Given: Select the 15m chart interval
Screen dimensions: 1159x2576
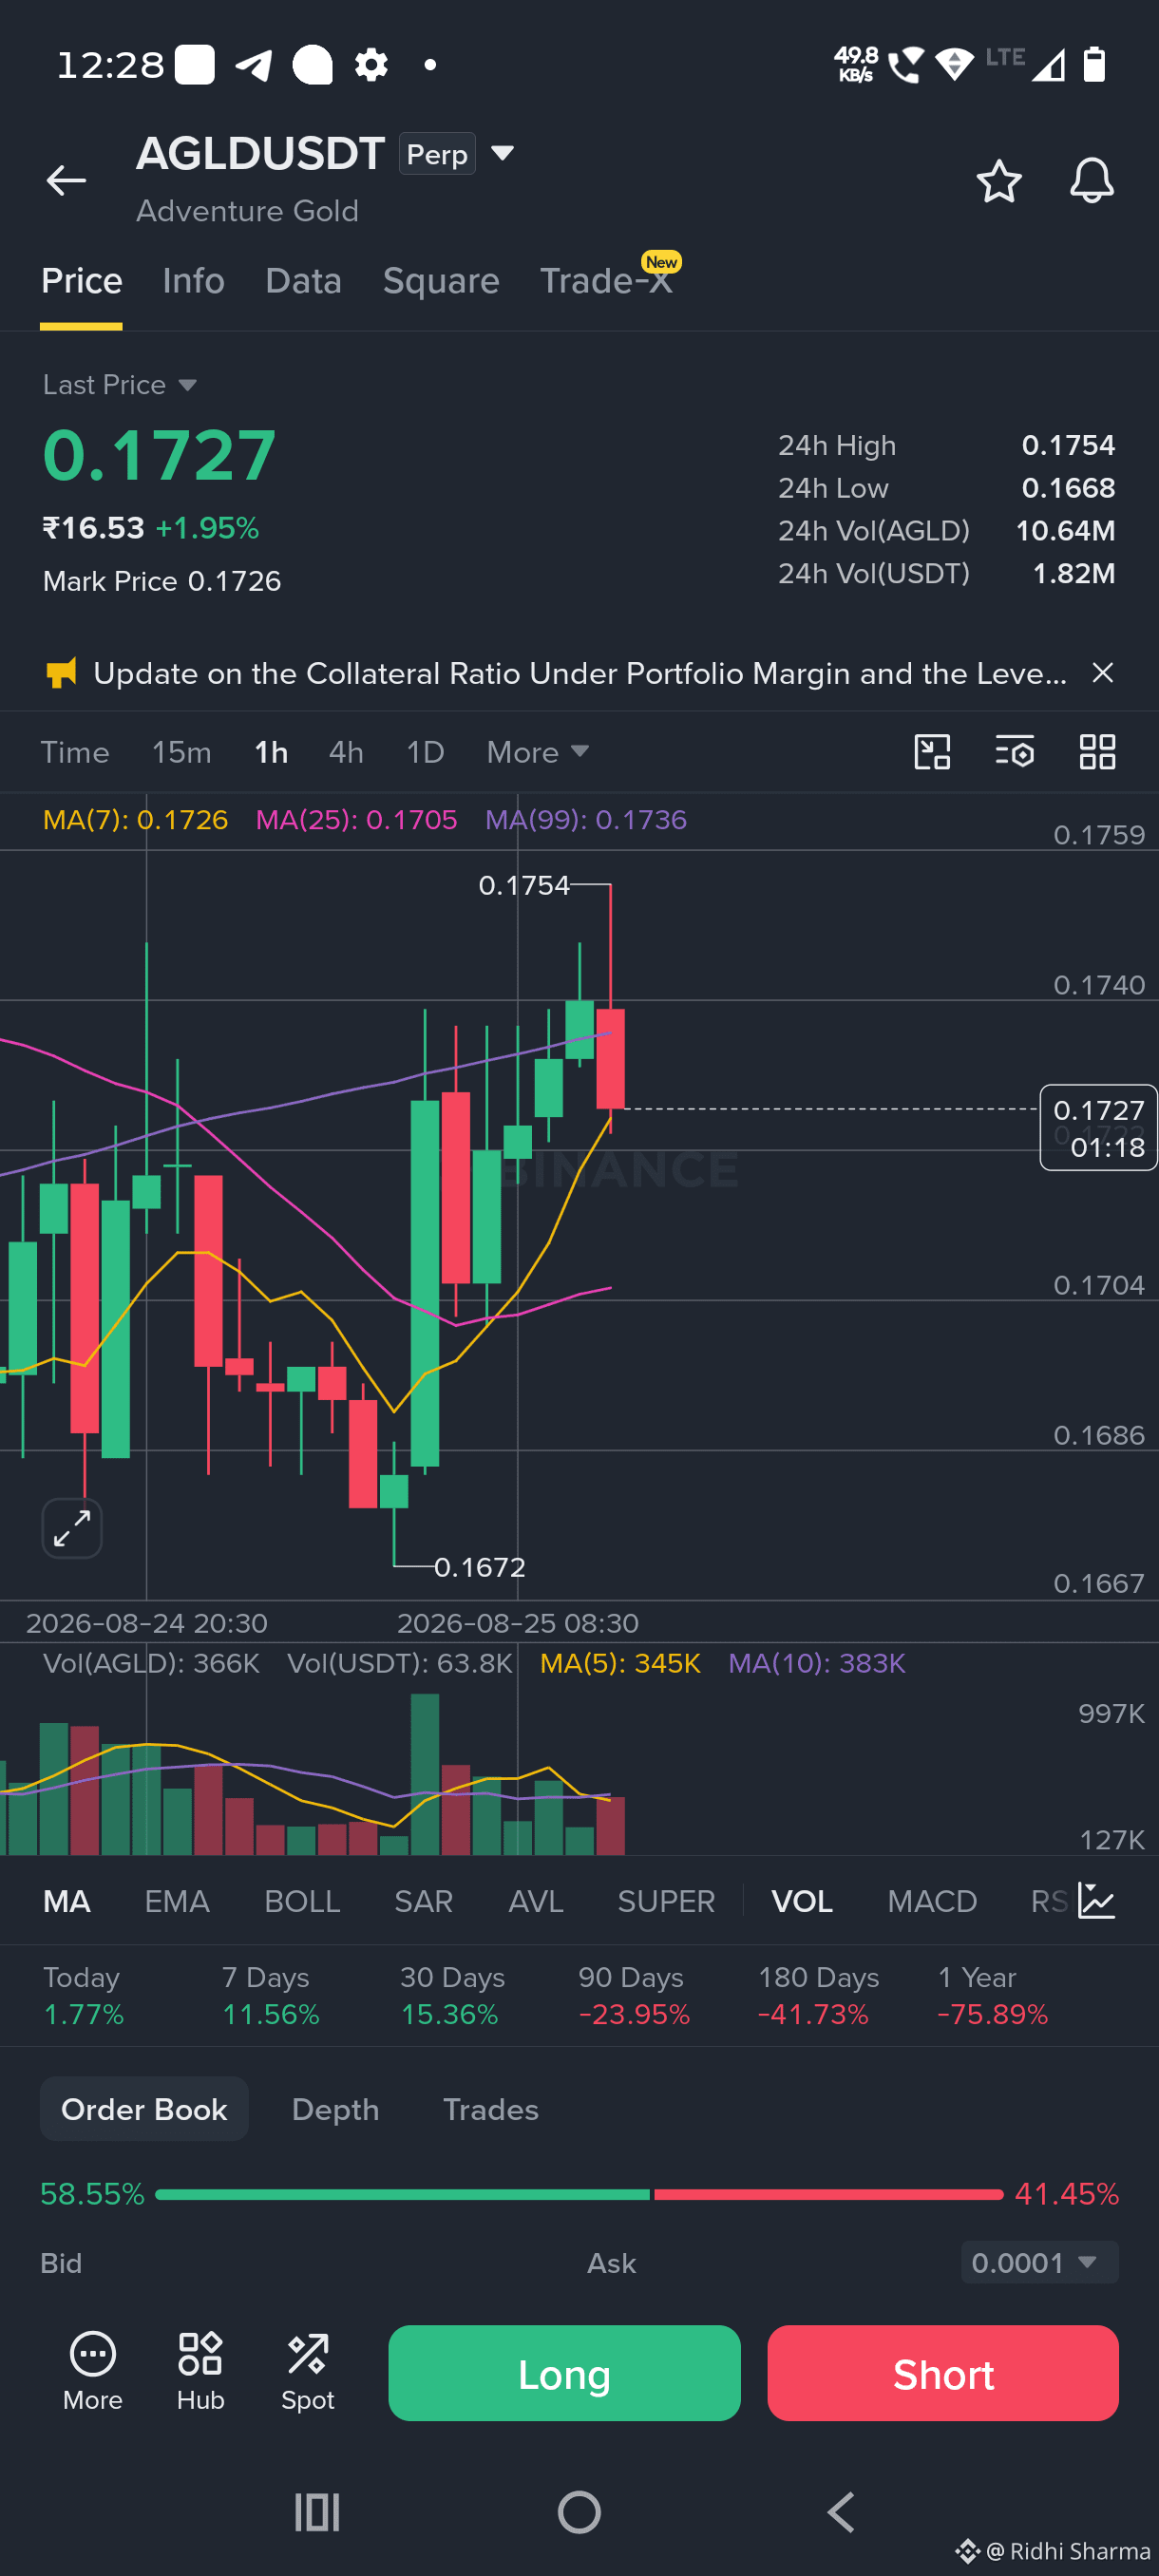Looking at the screenshot, I should (x=181, y=752).
